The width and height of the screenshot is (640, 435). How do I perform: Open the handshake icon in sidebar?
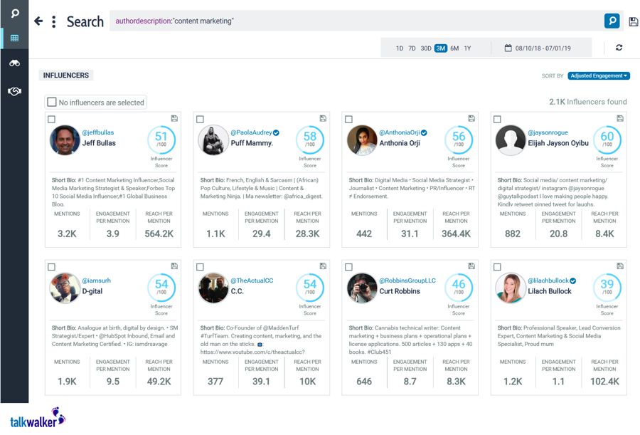tap(14, 91)
